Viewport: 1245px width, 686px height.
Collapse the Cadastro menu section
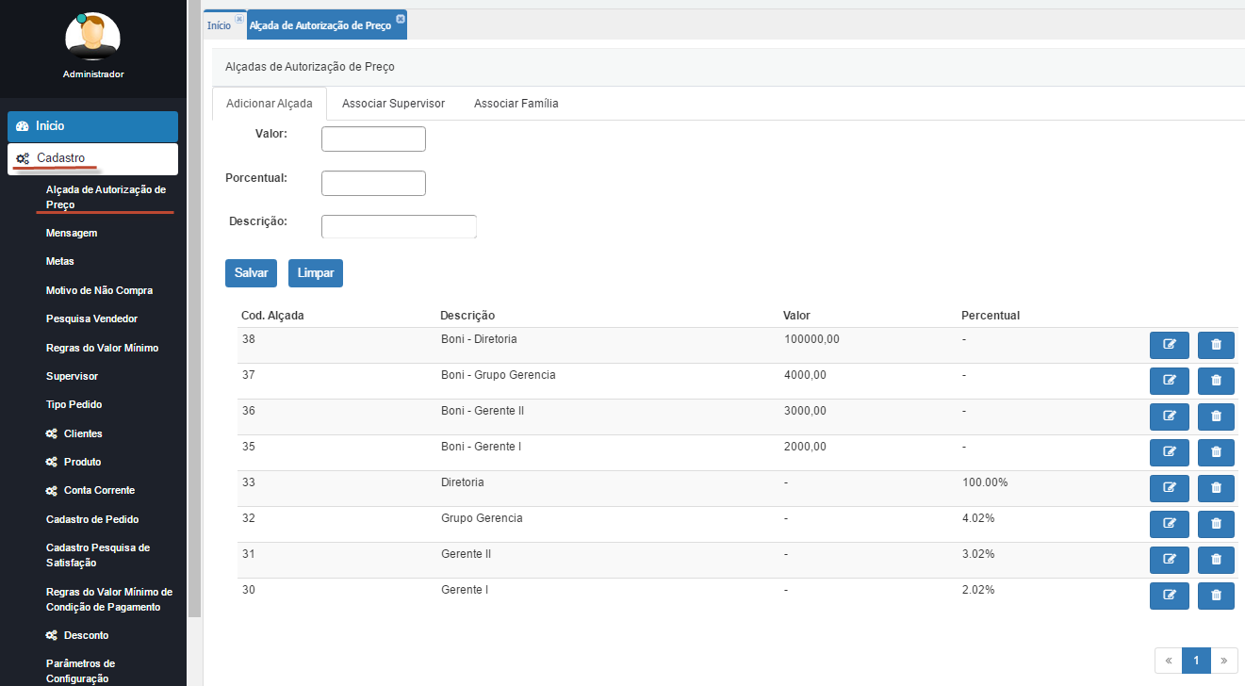(x=92, y=158)
